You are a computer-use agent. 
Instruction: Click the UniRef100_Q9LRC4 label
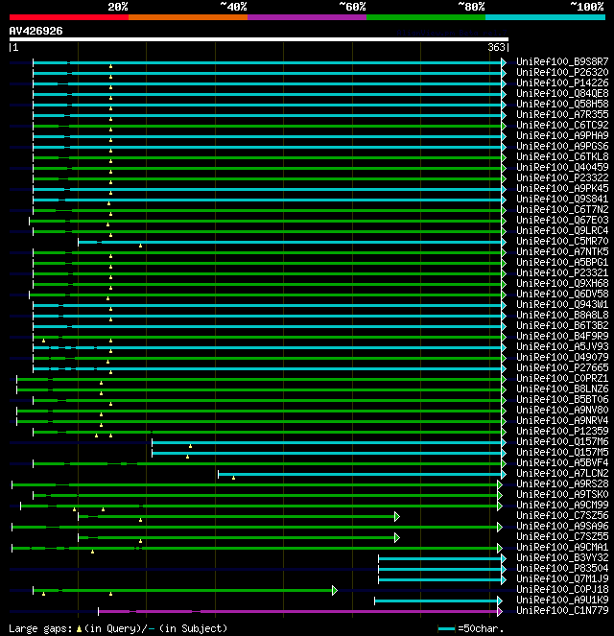(562, 230)
